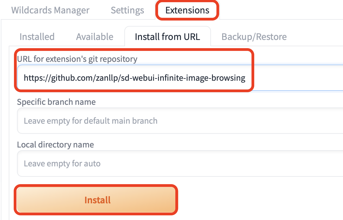Switch to the Wildcards Manager tab
This screenshot has height=220, width=343.
(x=50, y=10)
